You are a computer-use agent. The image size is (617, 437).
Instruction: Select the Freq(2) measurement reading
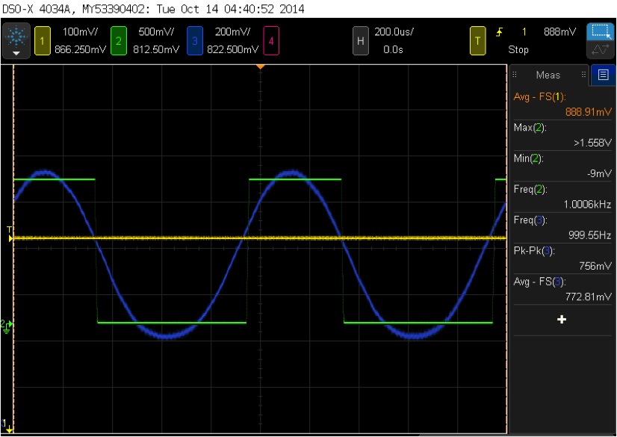pos(562,196)
